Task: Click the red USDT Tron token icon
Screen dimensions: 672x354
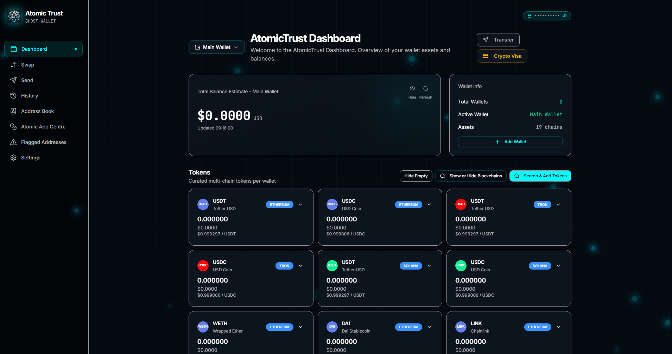Action: pyautogui.click(x=461, y=204)
